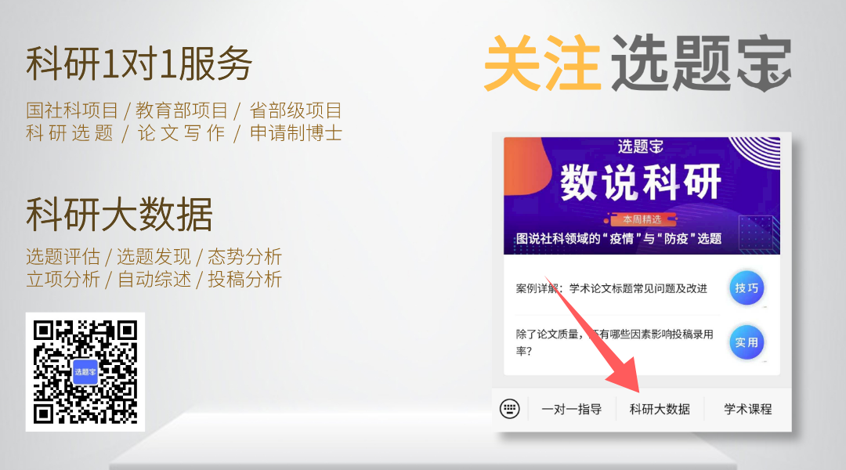
Task: Click the blue 实用 badge
Action: 747,342
